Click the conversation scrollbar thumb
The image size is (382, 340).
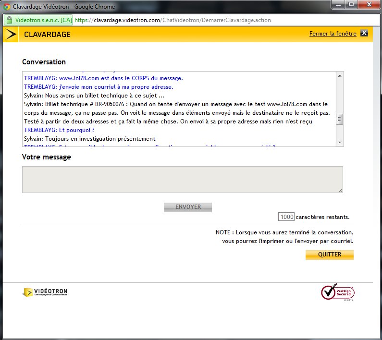click(340, 119)
